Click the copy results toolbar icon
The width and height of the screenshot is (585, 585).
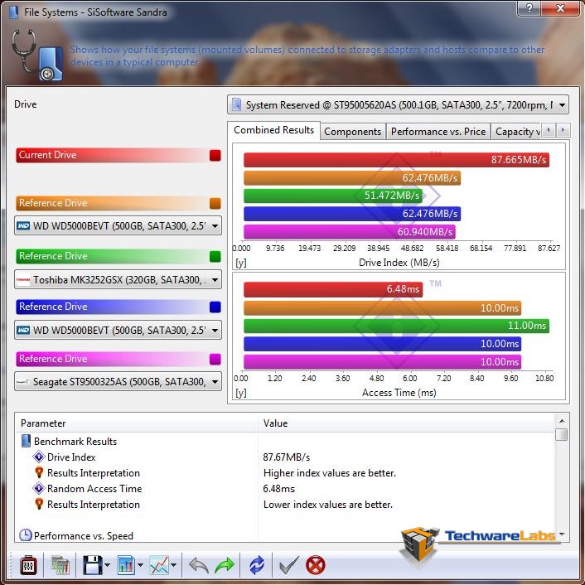coord(60,566)
